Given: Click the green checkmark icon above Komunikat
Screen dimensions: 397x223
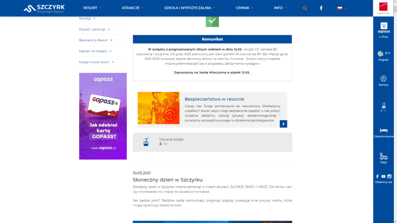Looking at the screenshot, I should (212, 22).
